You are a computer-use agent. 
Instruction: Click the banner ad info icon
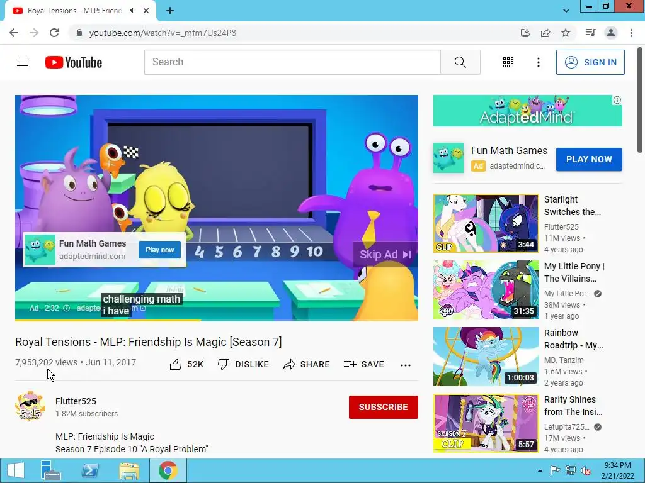point(617,100)
